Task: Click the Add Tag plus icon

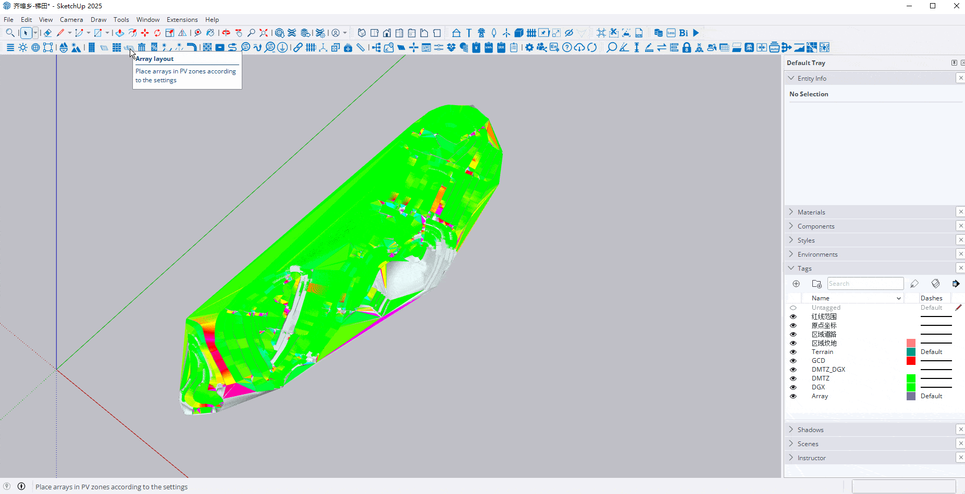Action: click(796, 284)
